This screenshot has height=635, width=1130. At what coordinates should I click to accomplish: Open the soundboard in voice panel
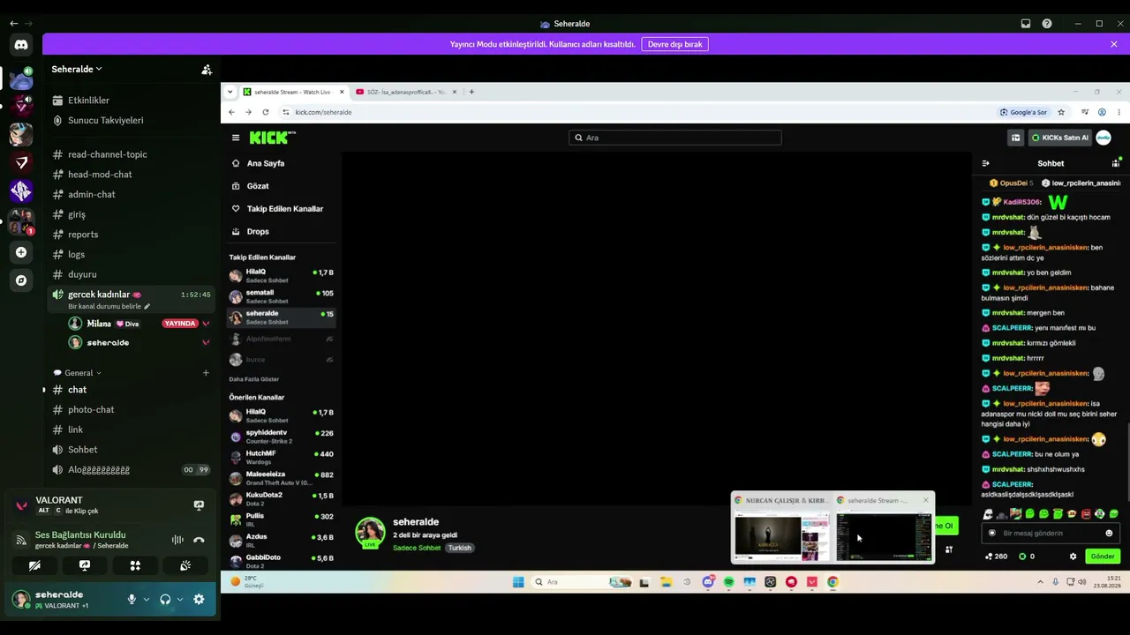[185, 566]
